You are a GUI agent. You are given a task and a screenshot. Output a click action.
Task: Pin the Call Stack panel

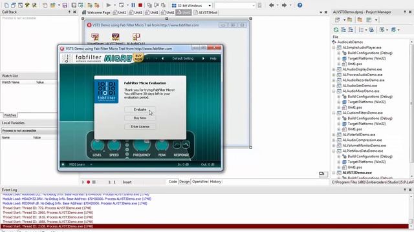click(x=69, y=12)
